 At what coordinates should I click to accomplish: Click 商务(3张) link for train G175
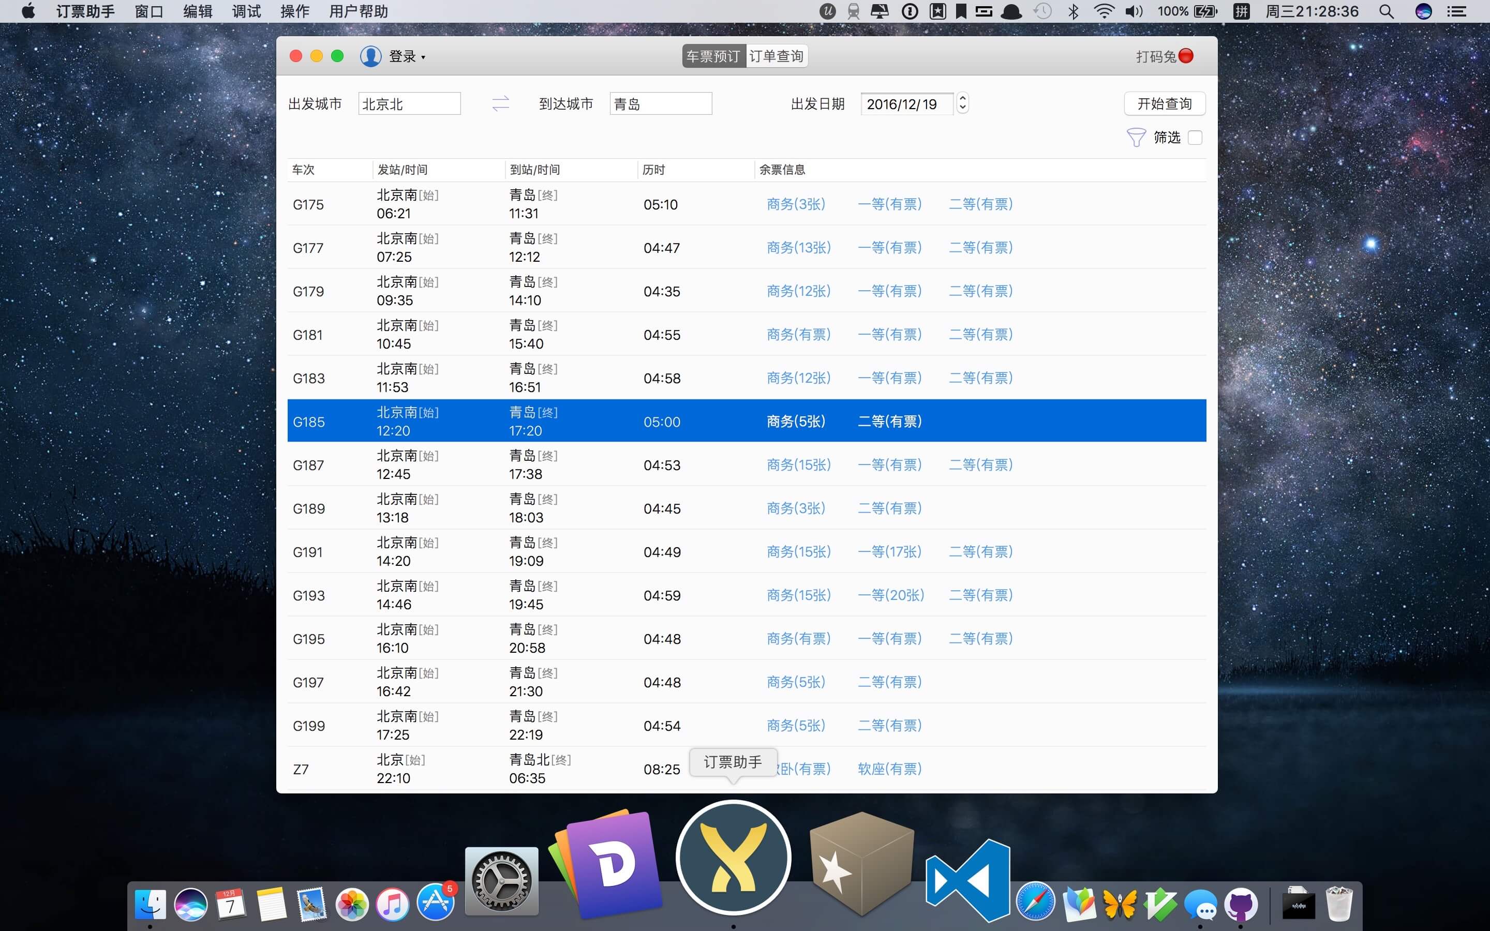coord(796,204)
